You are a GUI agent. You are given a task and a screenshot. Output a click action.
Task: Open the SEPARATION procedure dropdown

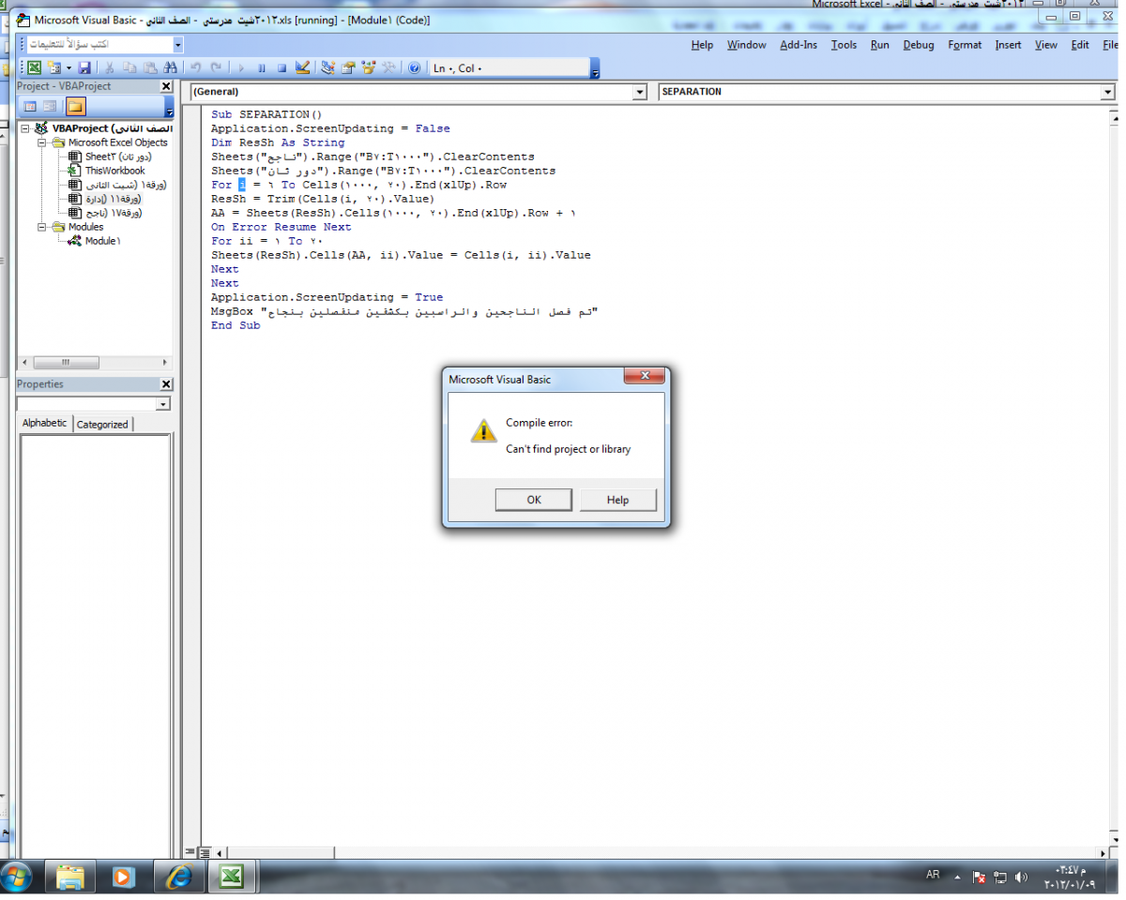click(x=1107, y=92)
